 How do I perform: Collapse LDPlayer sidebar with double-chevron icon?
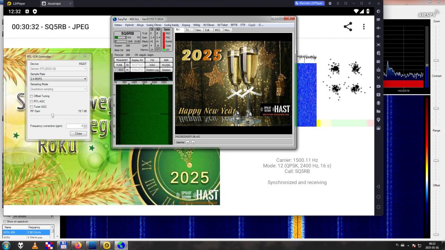coord(378,3)
